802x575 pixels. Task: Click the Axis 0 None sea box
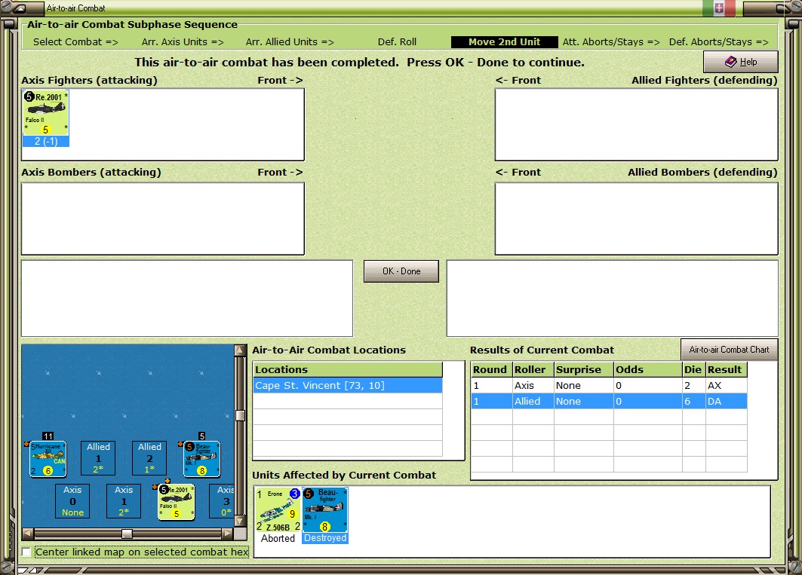pyautogui.click(x=72, y=501)
